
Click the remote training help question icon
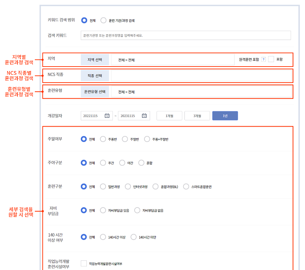pos(263,59)
